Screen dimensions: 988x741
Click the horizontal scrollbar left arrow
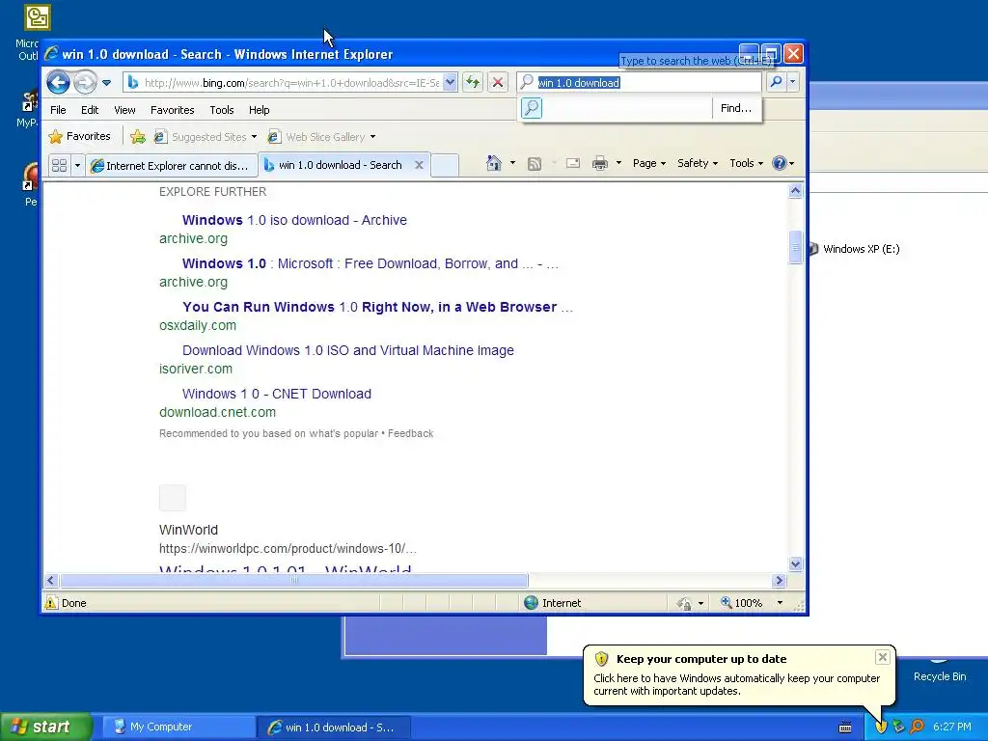tap(51, 580)
